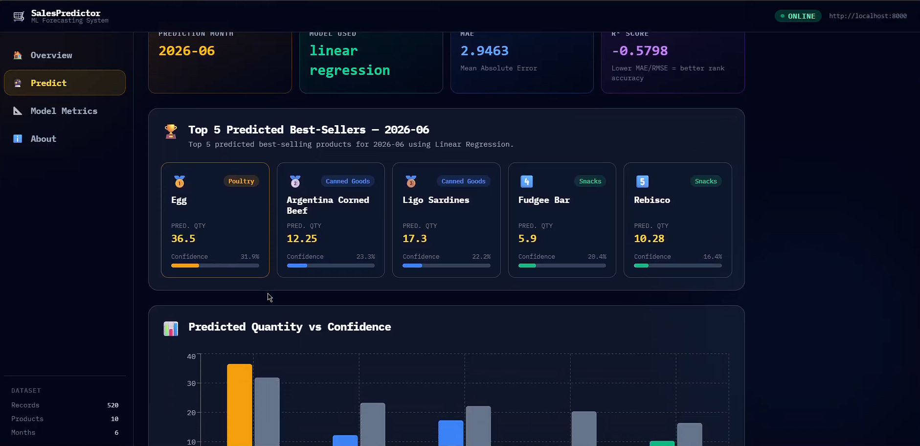This screenshot has width=920, height=446.
Task: Click Argentina Corned Beef confidence bar
Action: (331, 266)
